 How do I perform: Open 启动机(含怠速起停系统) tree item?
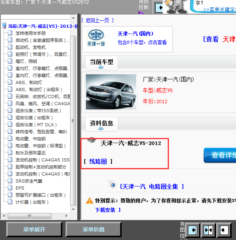pyautogui.click(x=42, y=40)
